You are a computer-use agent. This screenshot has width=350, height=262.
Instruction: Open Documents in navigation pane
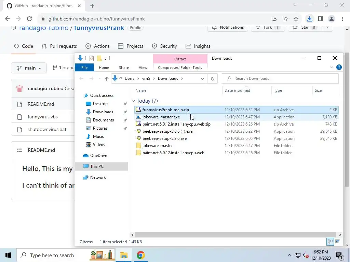coord(103,120)
